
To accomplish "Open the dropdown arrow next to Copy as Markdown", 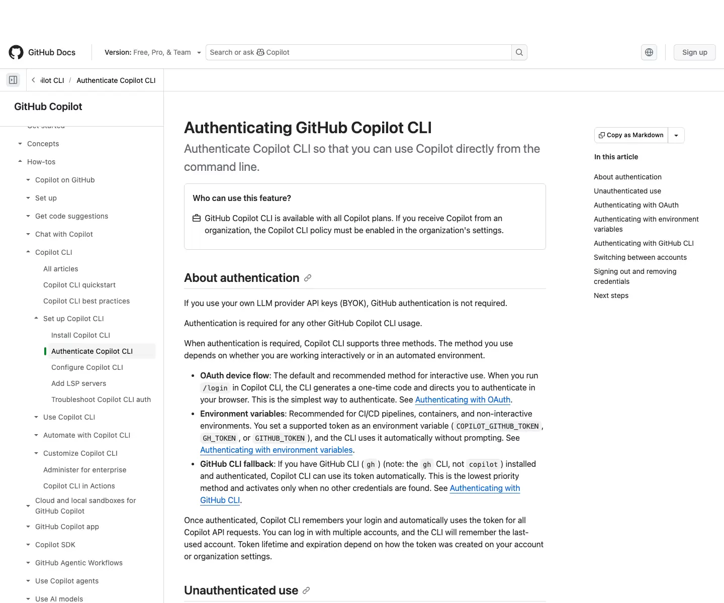I will click(x=676, y=135).
